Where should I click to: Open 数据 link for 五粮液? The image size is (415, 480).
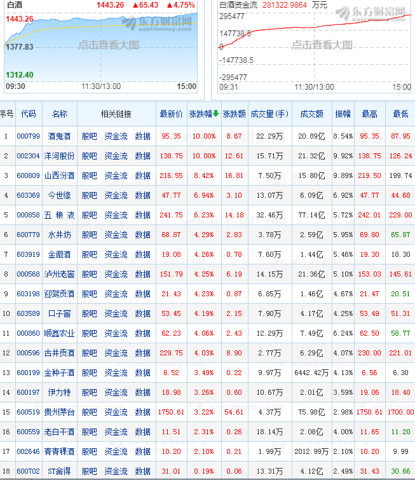click(142, 215)
